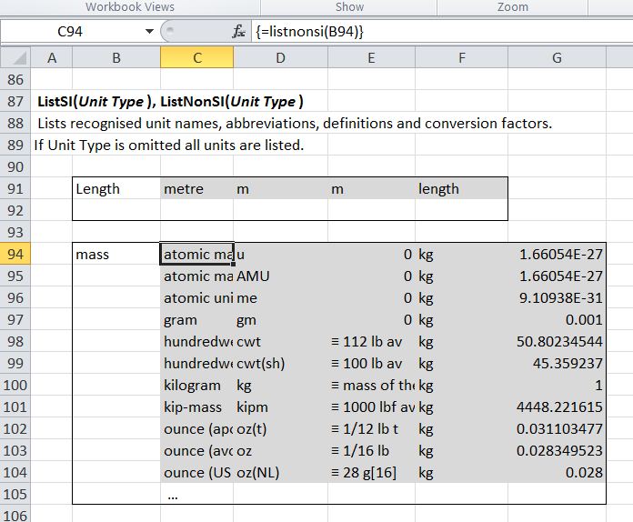Select row 100 header

(x=15, y=386)
